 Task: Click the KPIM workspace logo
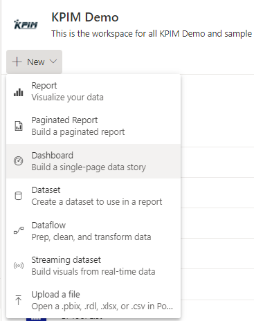tap(26, 24)
